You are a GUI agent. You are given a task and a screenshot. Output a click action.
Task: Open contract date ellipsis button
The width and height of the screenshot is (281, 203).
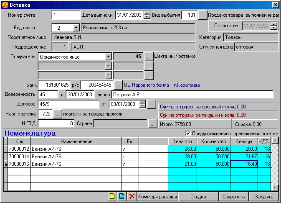[x=152, y=104]
